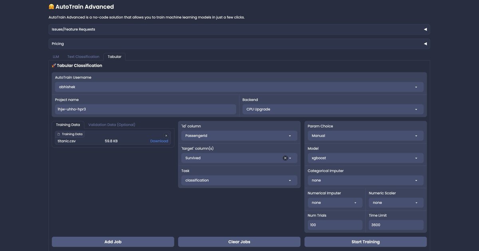Change the Param Choice dropdown
Image resolution: width=479 pixels, height=251 pixels.
[365, 136]
